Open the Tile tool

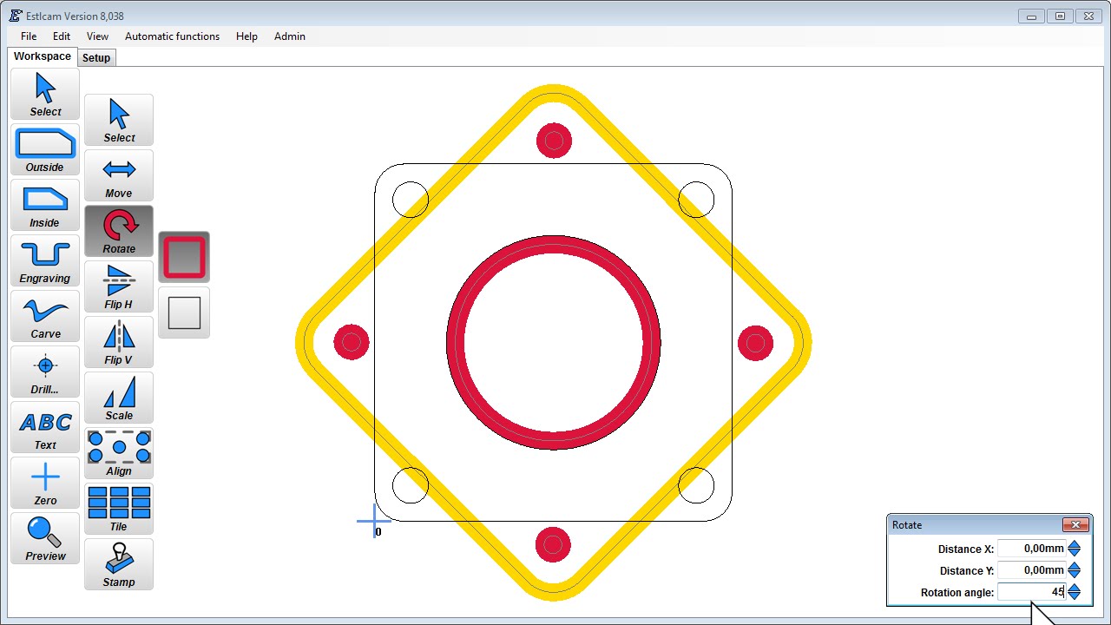click(x=119, y=509)
